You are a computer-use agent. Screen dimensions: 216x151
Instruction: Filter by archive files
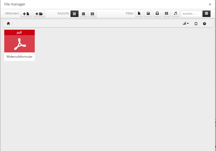pos(157,14)
